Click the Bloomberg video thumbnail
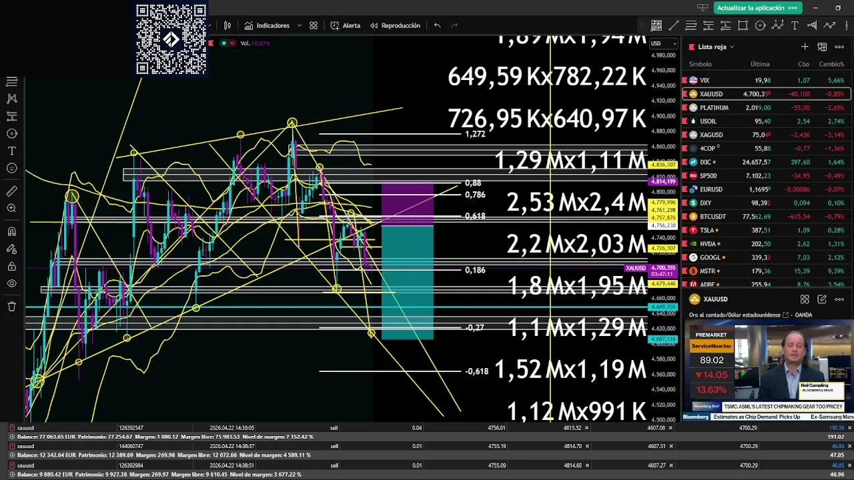The image size is (854, 480). (767, 369)
